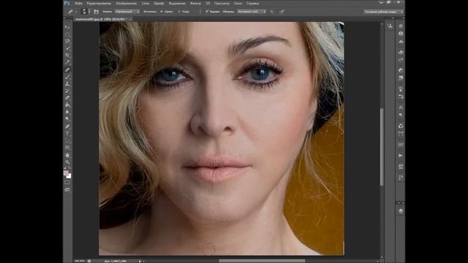Open the Слои menu
This screenshot has height=263, width=468.
click(146, 3)
